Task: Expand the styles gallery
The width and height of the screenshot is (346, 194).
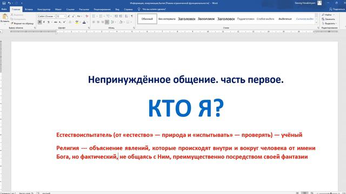Action: pos(316,23)
